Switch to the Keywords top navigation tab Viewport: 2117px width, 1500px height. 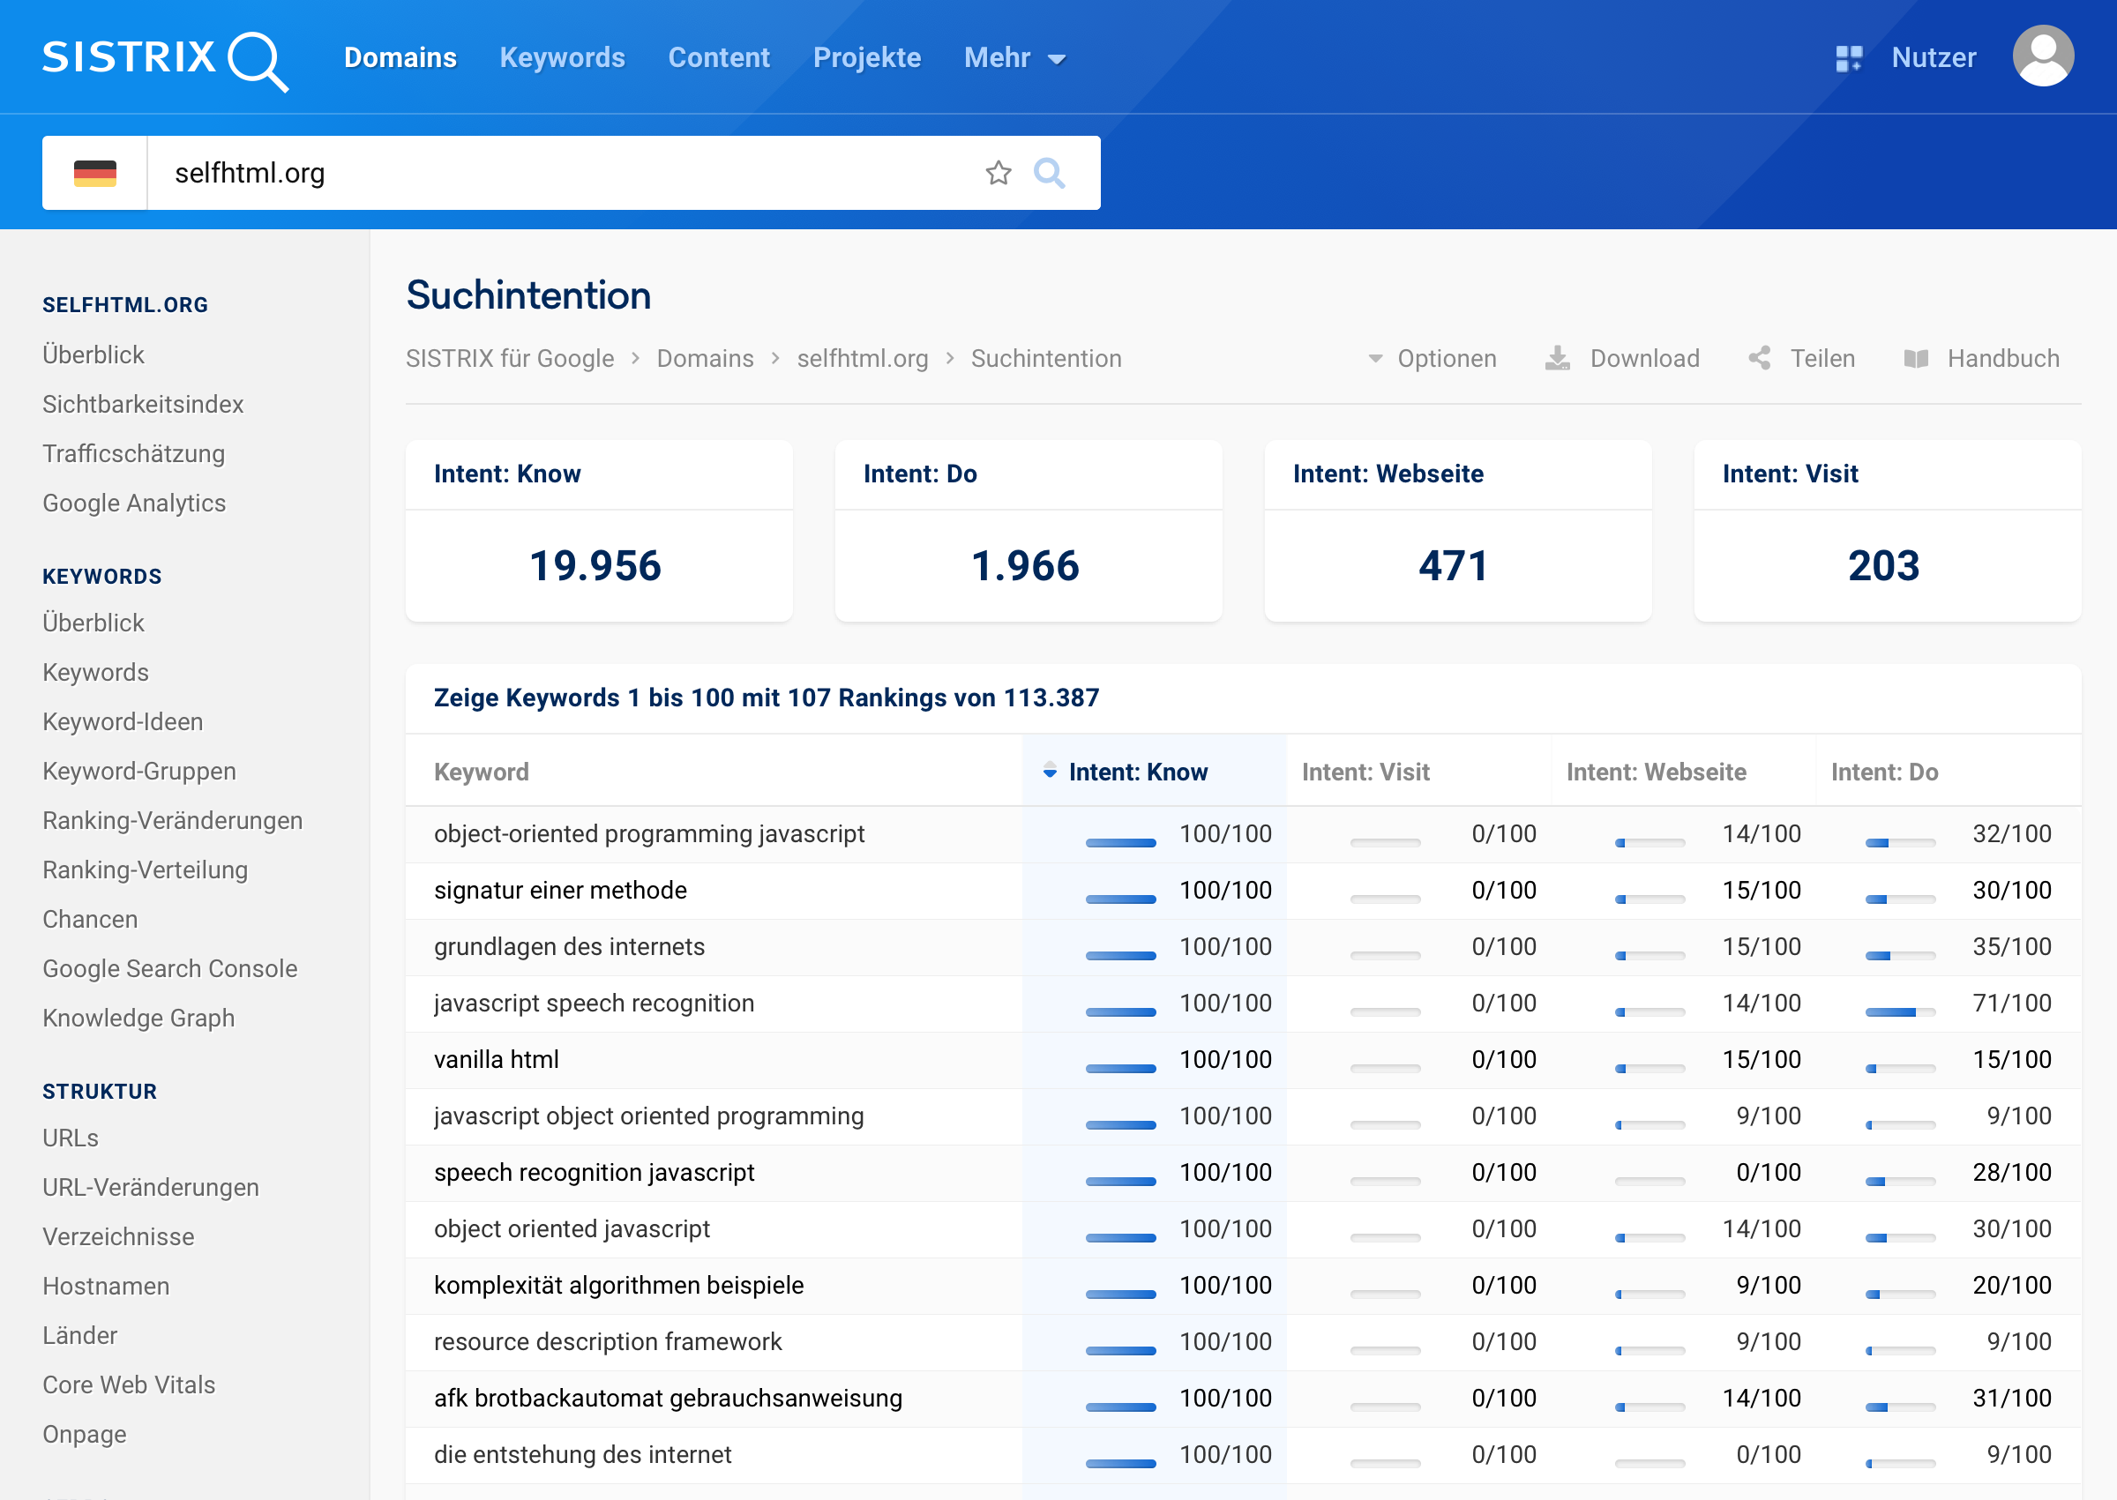pos(562,58)
